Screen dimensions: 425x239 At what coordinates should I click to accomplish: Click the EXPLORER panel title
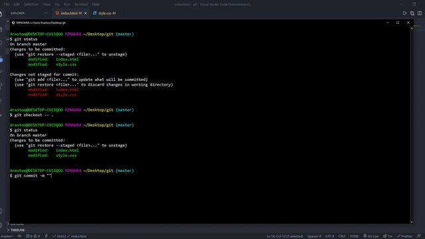click(x=18, y=13)
